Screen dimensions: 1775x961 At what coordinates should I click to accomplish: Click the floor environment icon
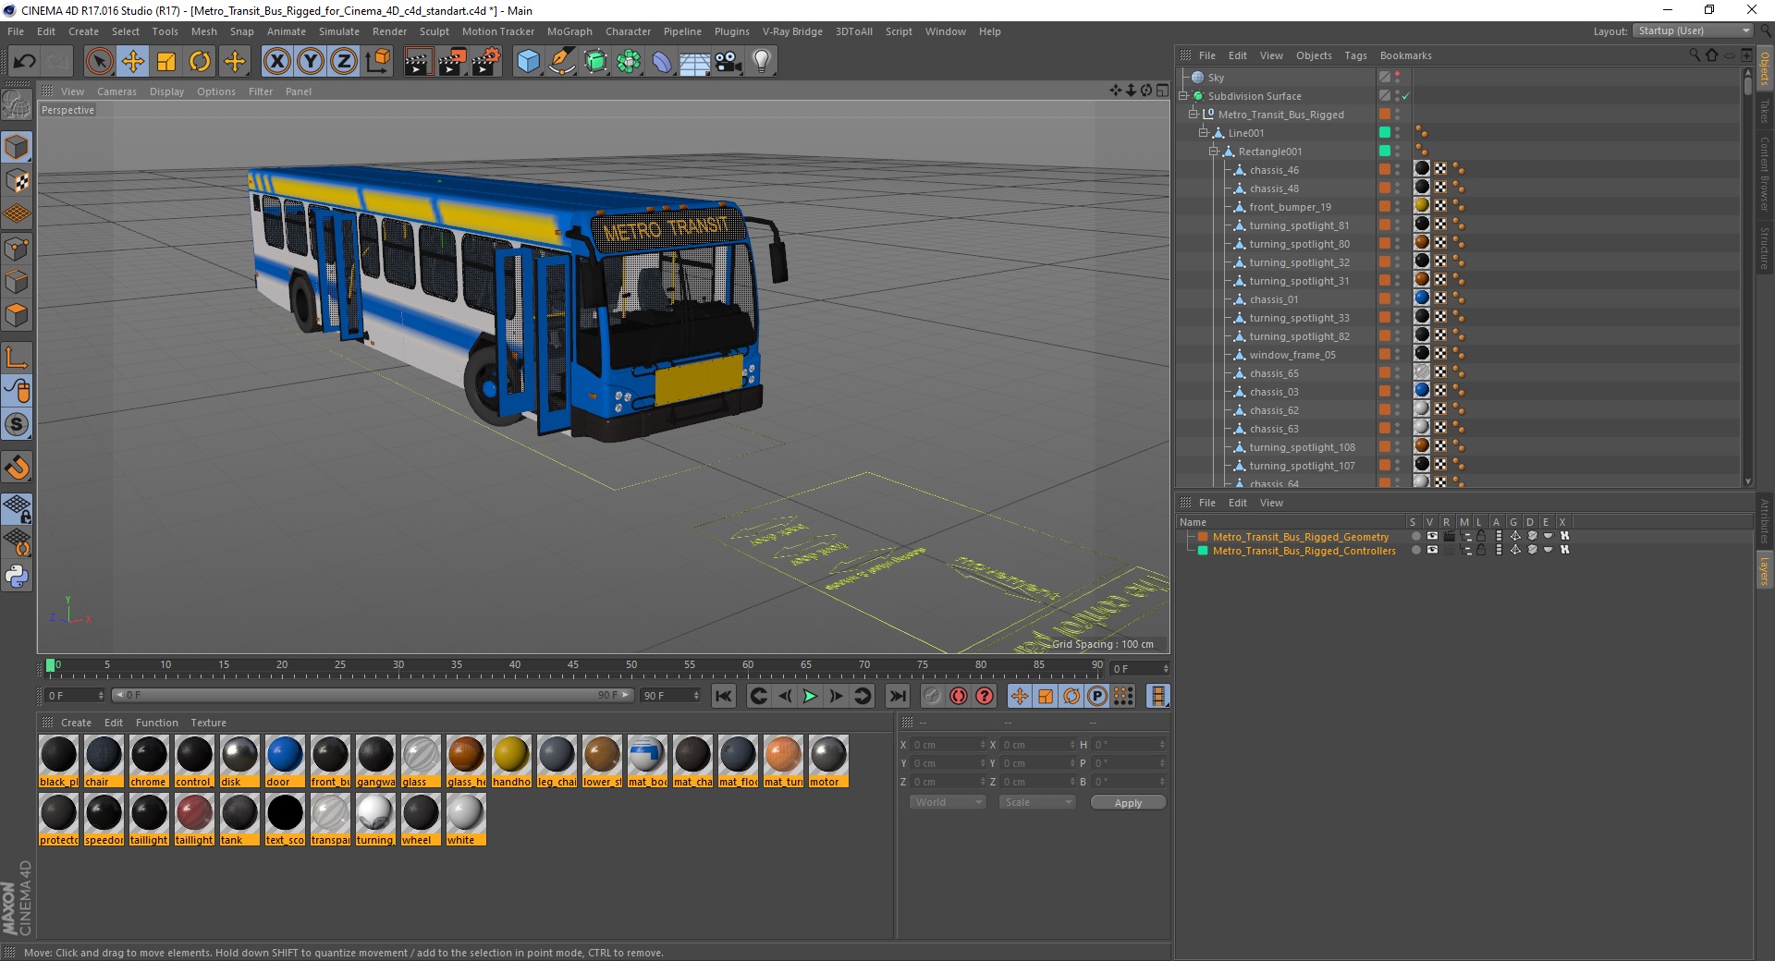click(694, 62)
